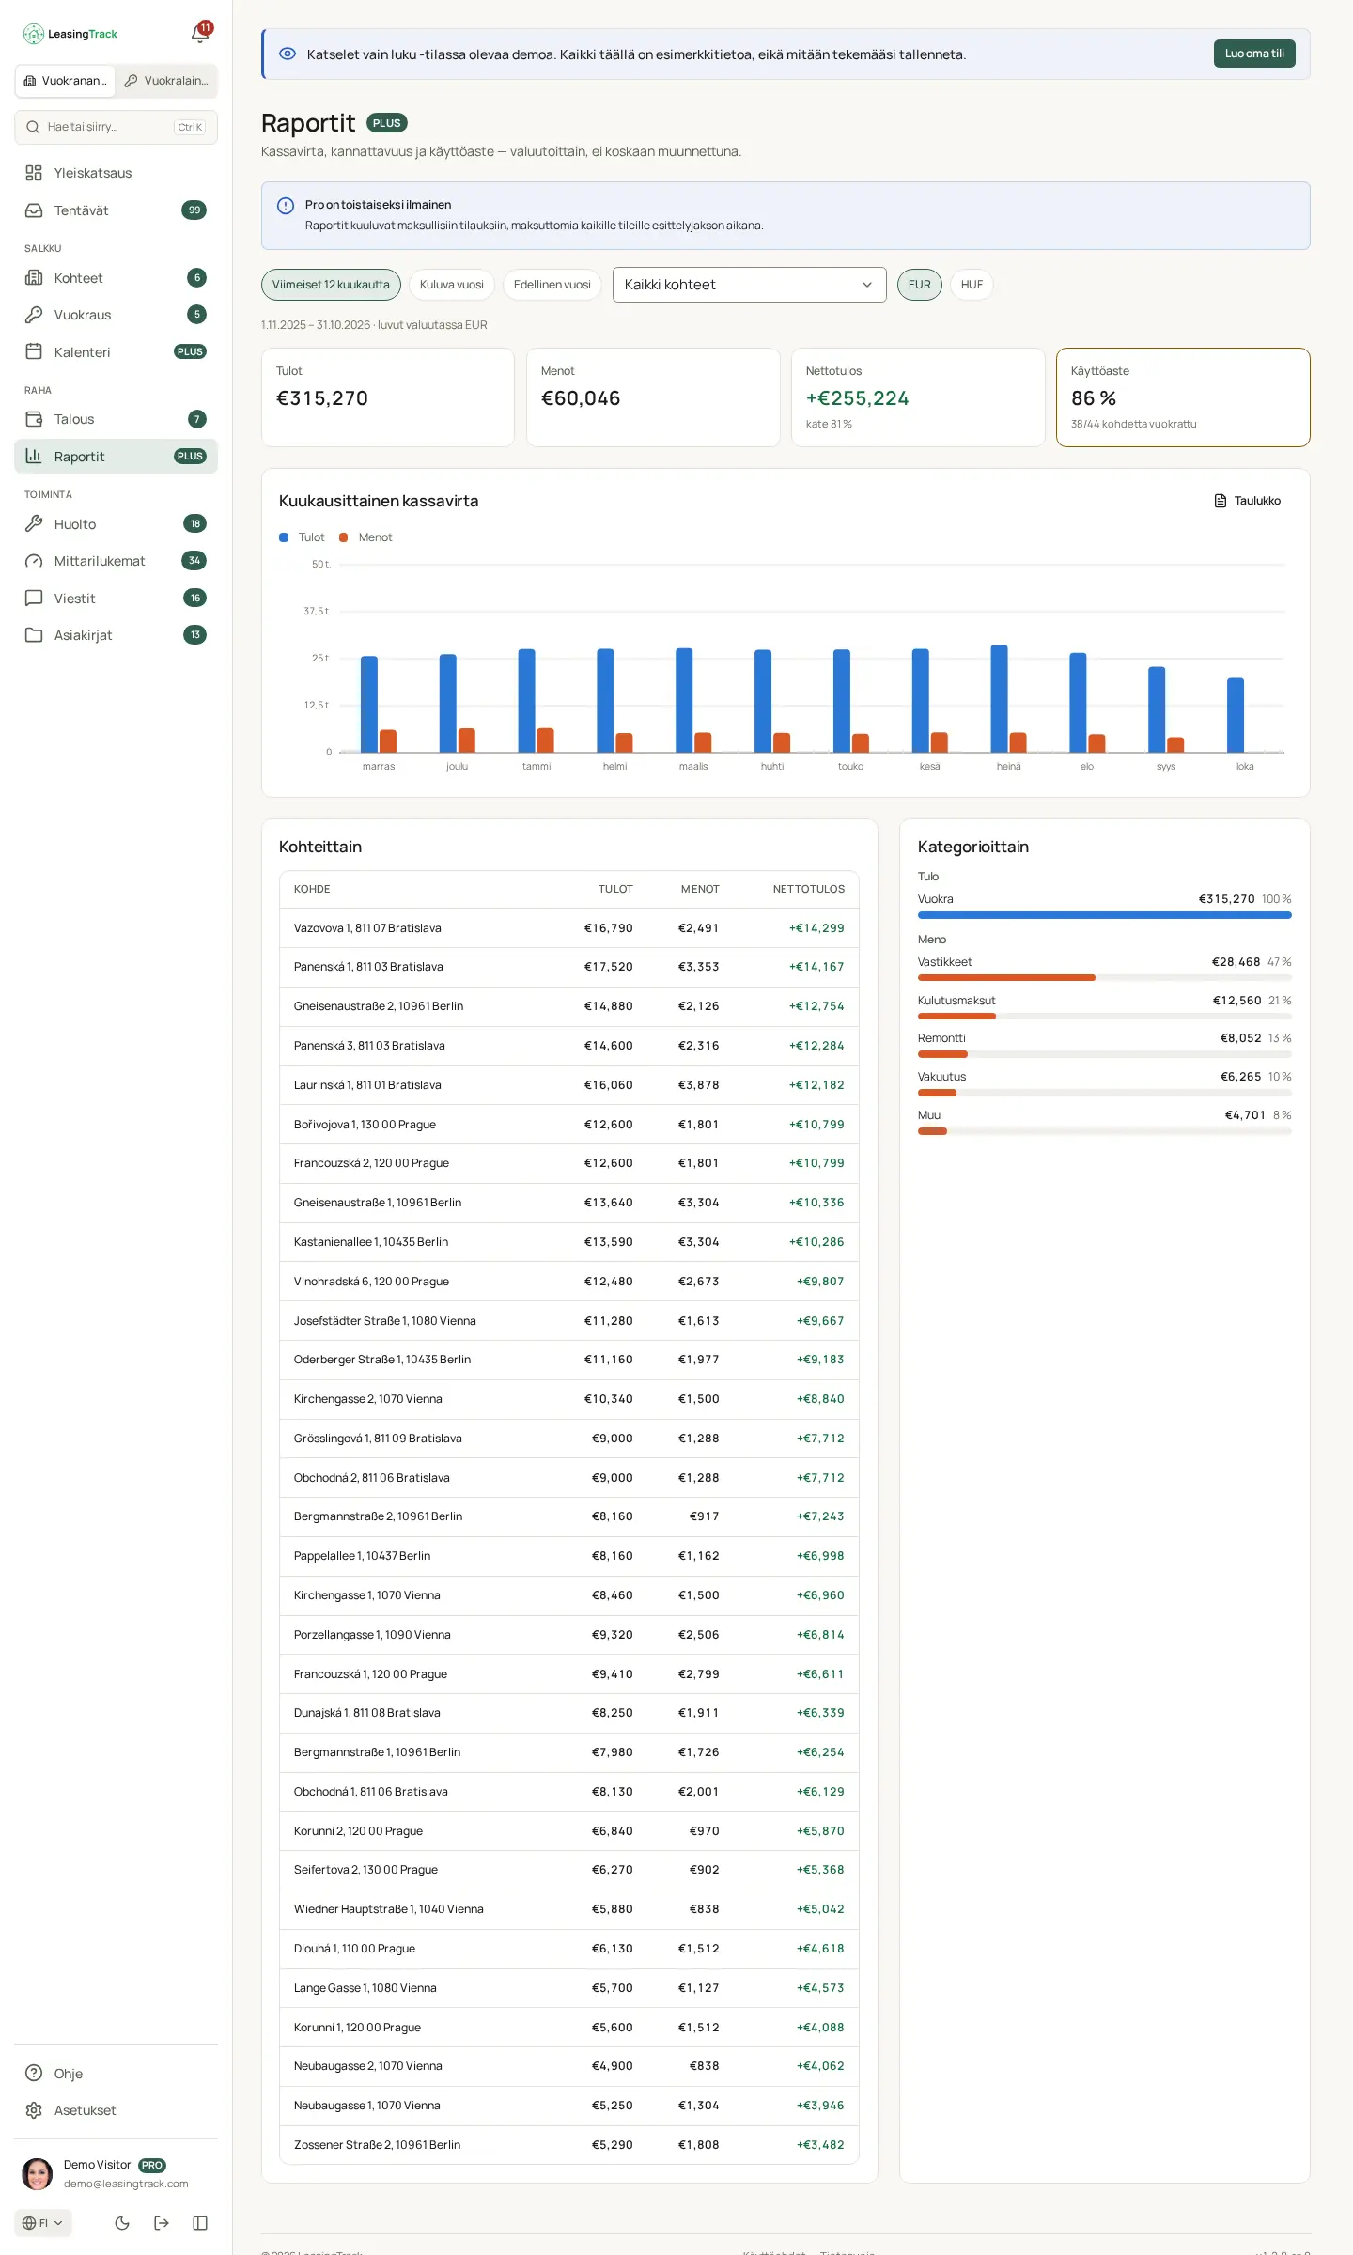Image resolution: width=1353 pixels, height=2255 pixels.
Task: Expand the Kaikki kohteet dropdown
Action: click(x=750, y=285)
